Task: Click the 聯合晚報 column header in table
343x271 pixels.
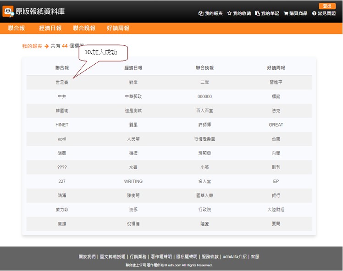Action: point(205,68)
